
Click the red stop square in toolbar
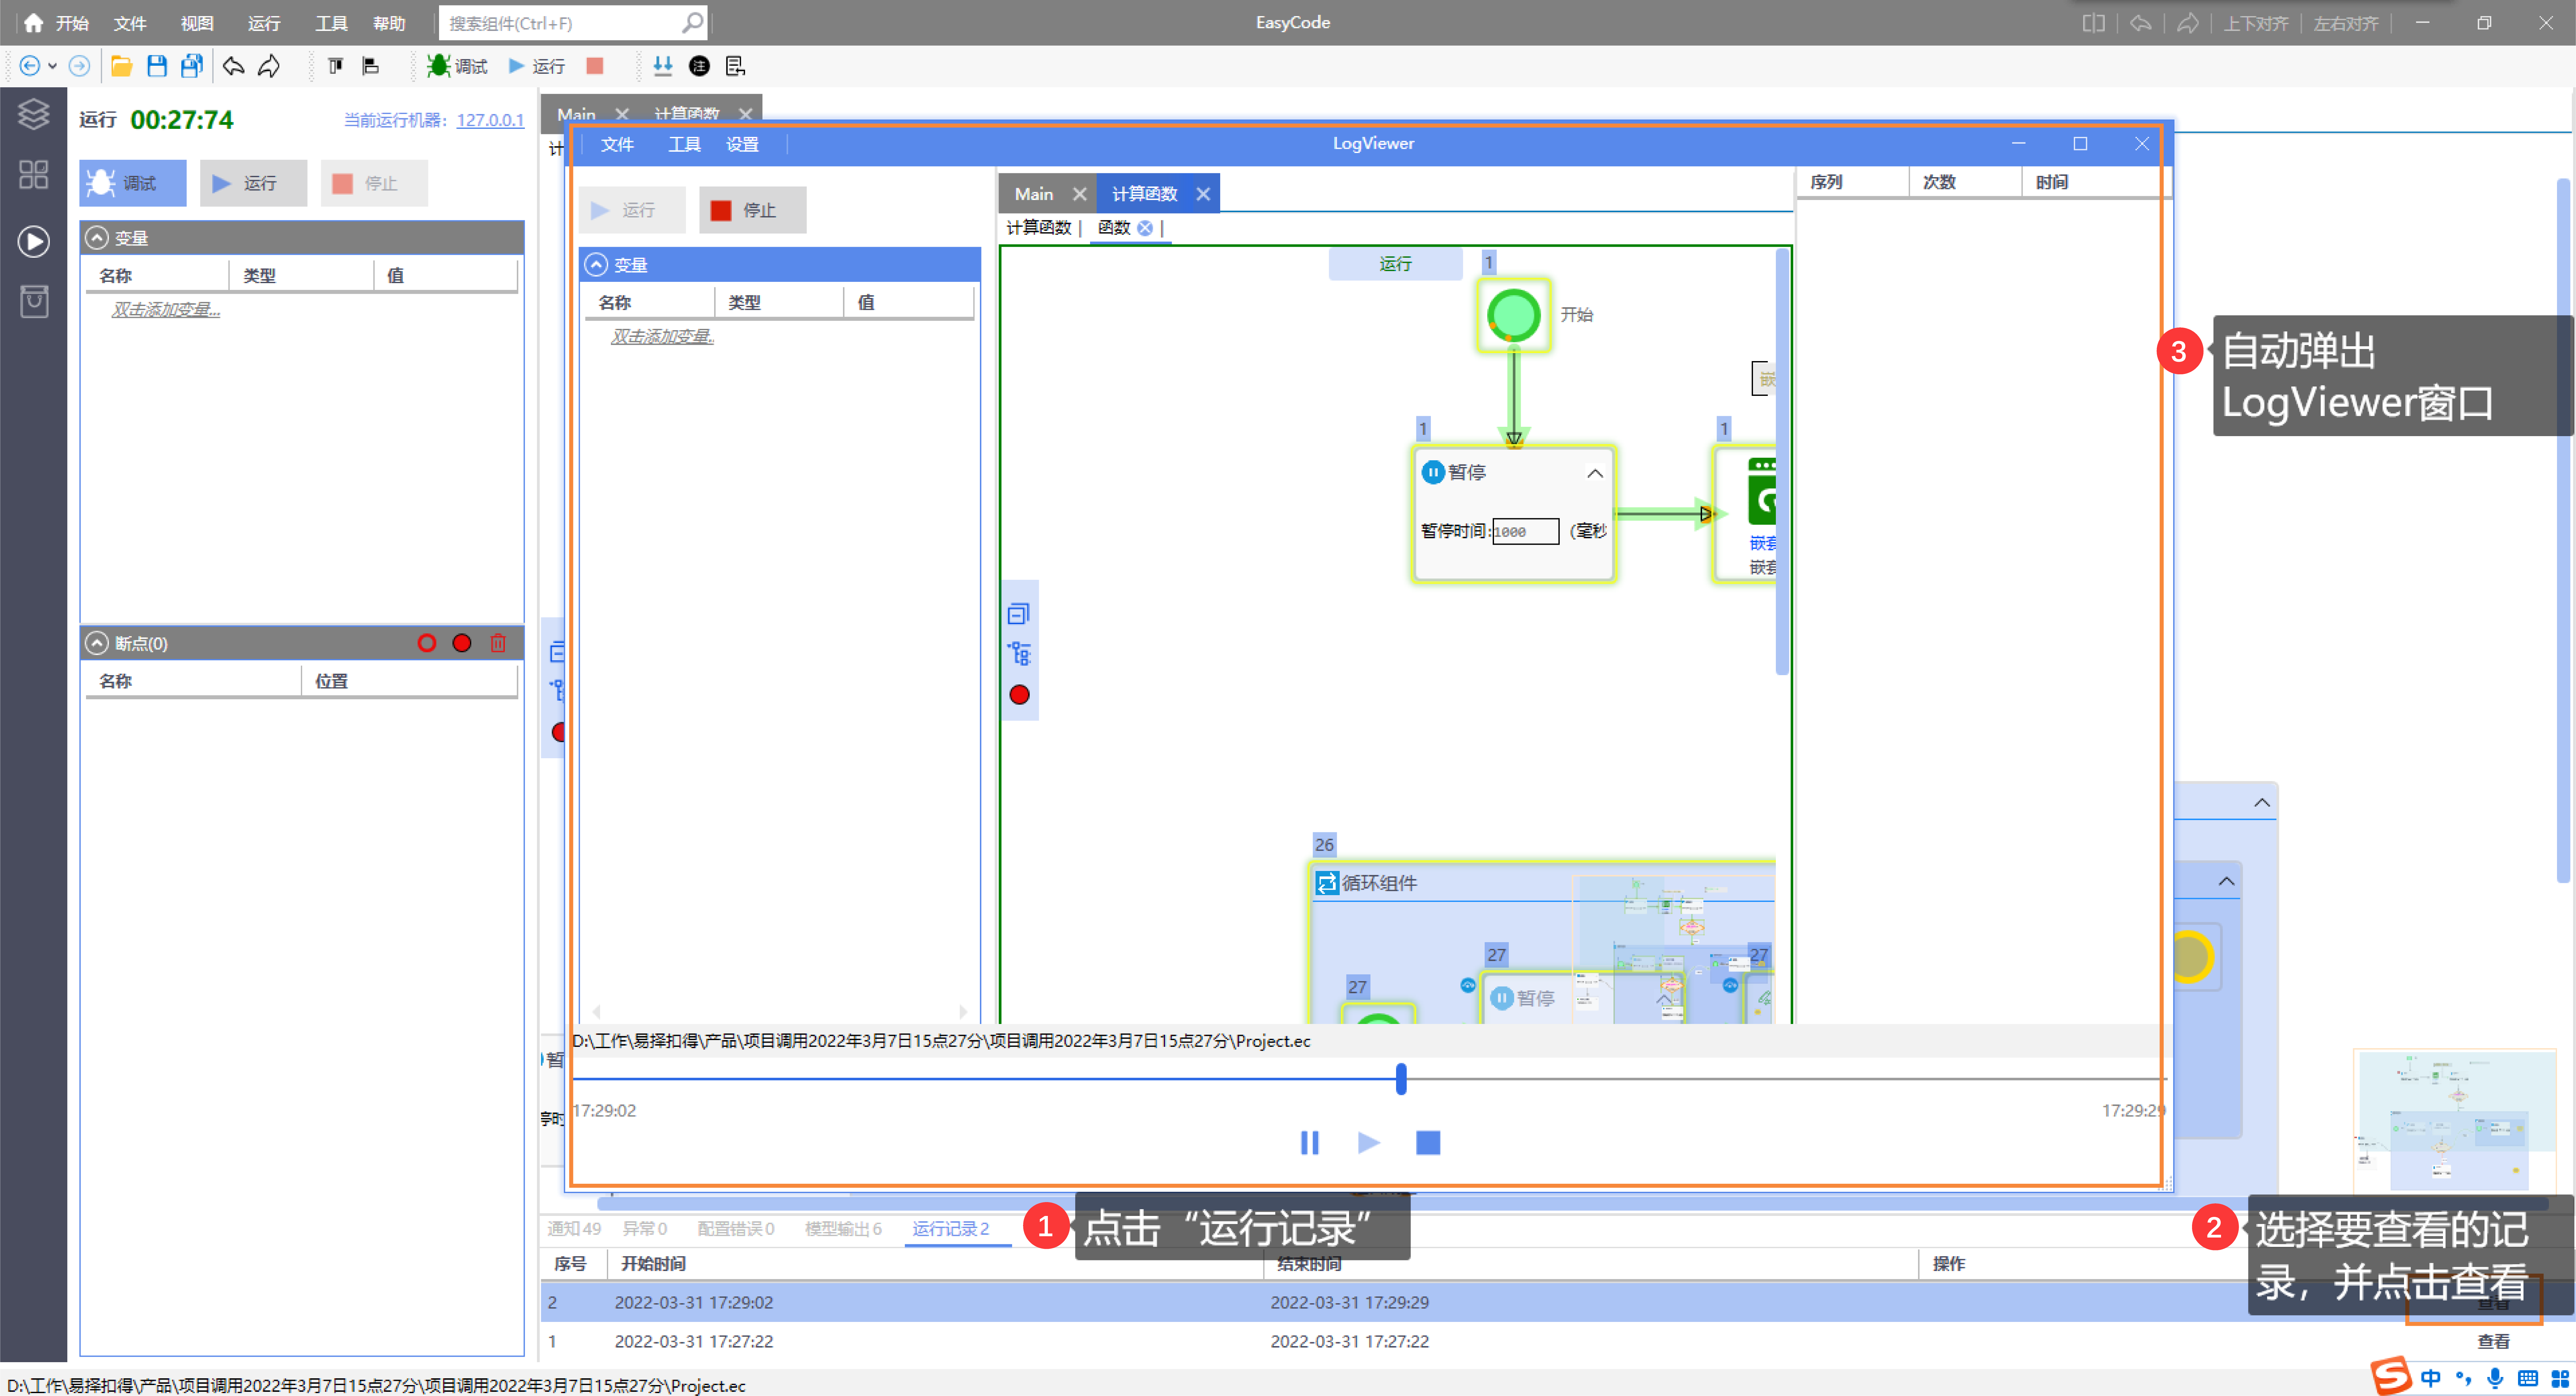click(595, 66)
